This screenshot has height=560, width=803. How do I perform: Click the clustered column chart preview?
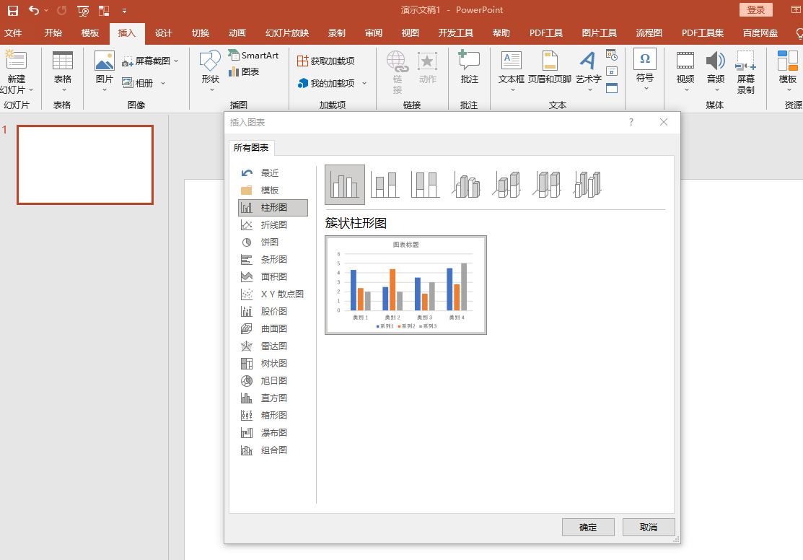(405, 285)
